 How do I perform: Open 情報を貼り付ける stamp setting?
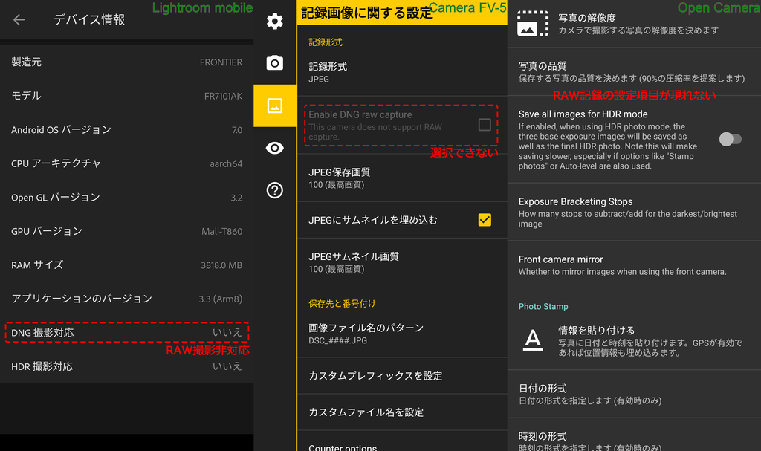coord(634,341)
